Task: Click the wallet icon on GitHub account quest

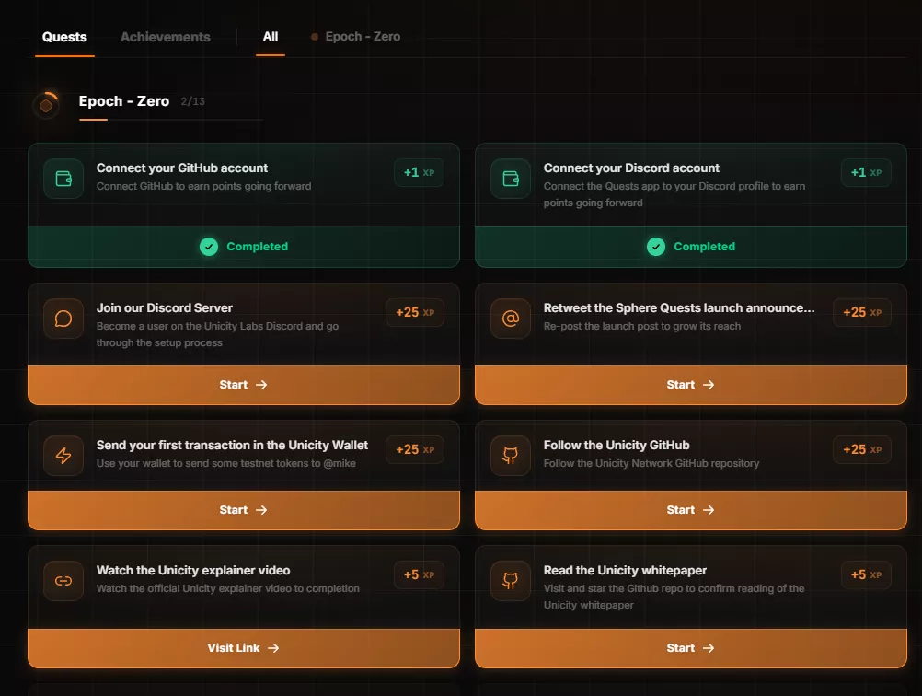Action: click(63, 179)
